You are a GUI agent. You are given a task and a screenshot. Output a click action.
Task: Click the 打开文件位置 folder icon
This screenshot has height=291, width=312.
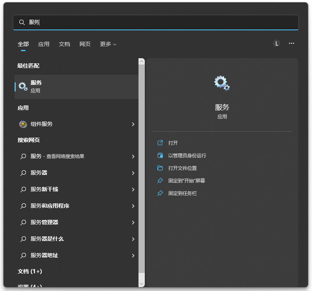(x=160, y=168)
